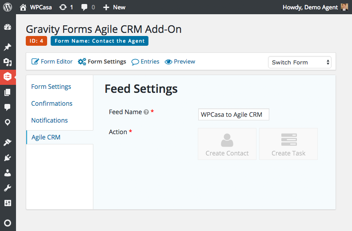The width and height of the screenshot is (352, 231).
Task: Click the ID: 4 badge
Action: tap(36, 41)
